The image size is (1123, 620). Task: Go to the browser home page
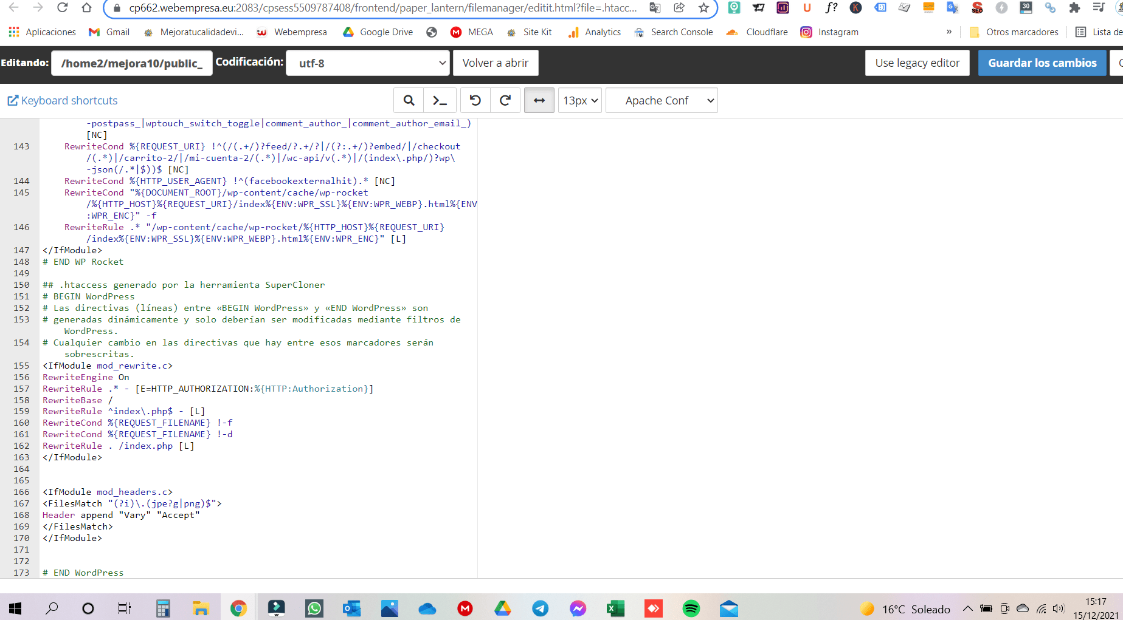click(x=86, y=7)
